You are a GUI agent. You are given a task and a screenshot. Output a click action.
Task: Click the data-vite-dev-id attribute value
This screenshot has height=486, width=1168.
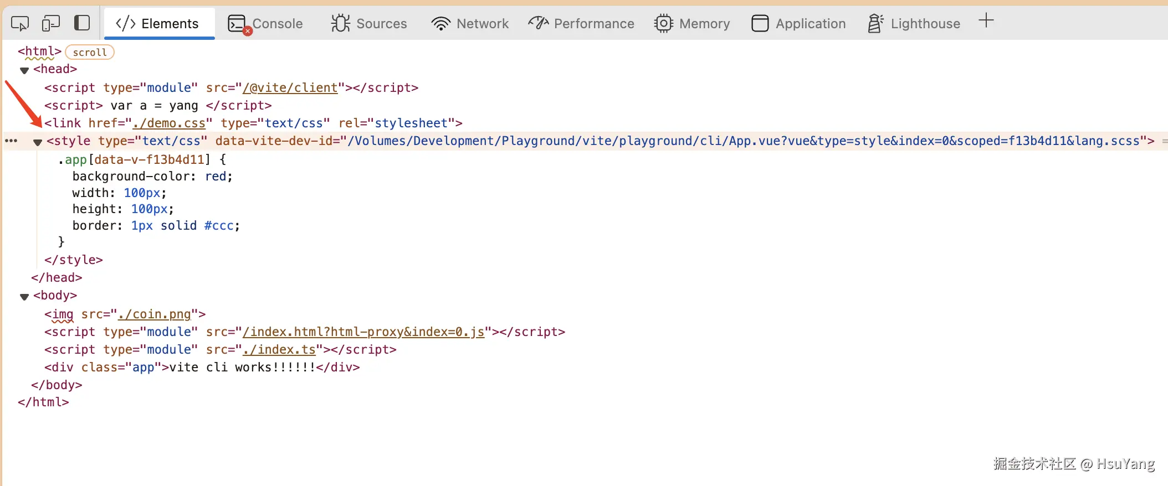pos(744,141)
